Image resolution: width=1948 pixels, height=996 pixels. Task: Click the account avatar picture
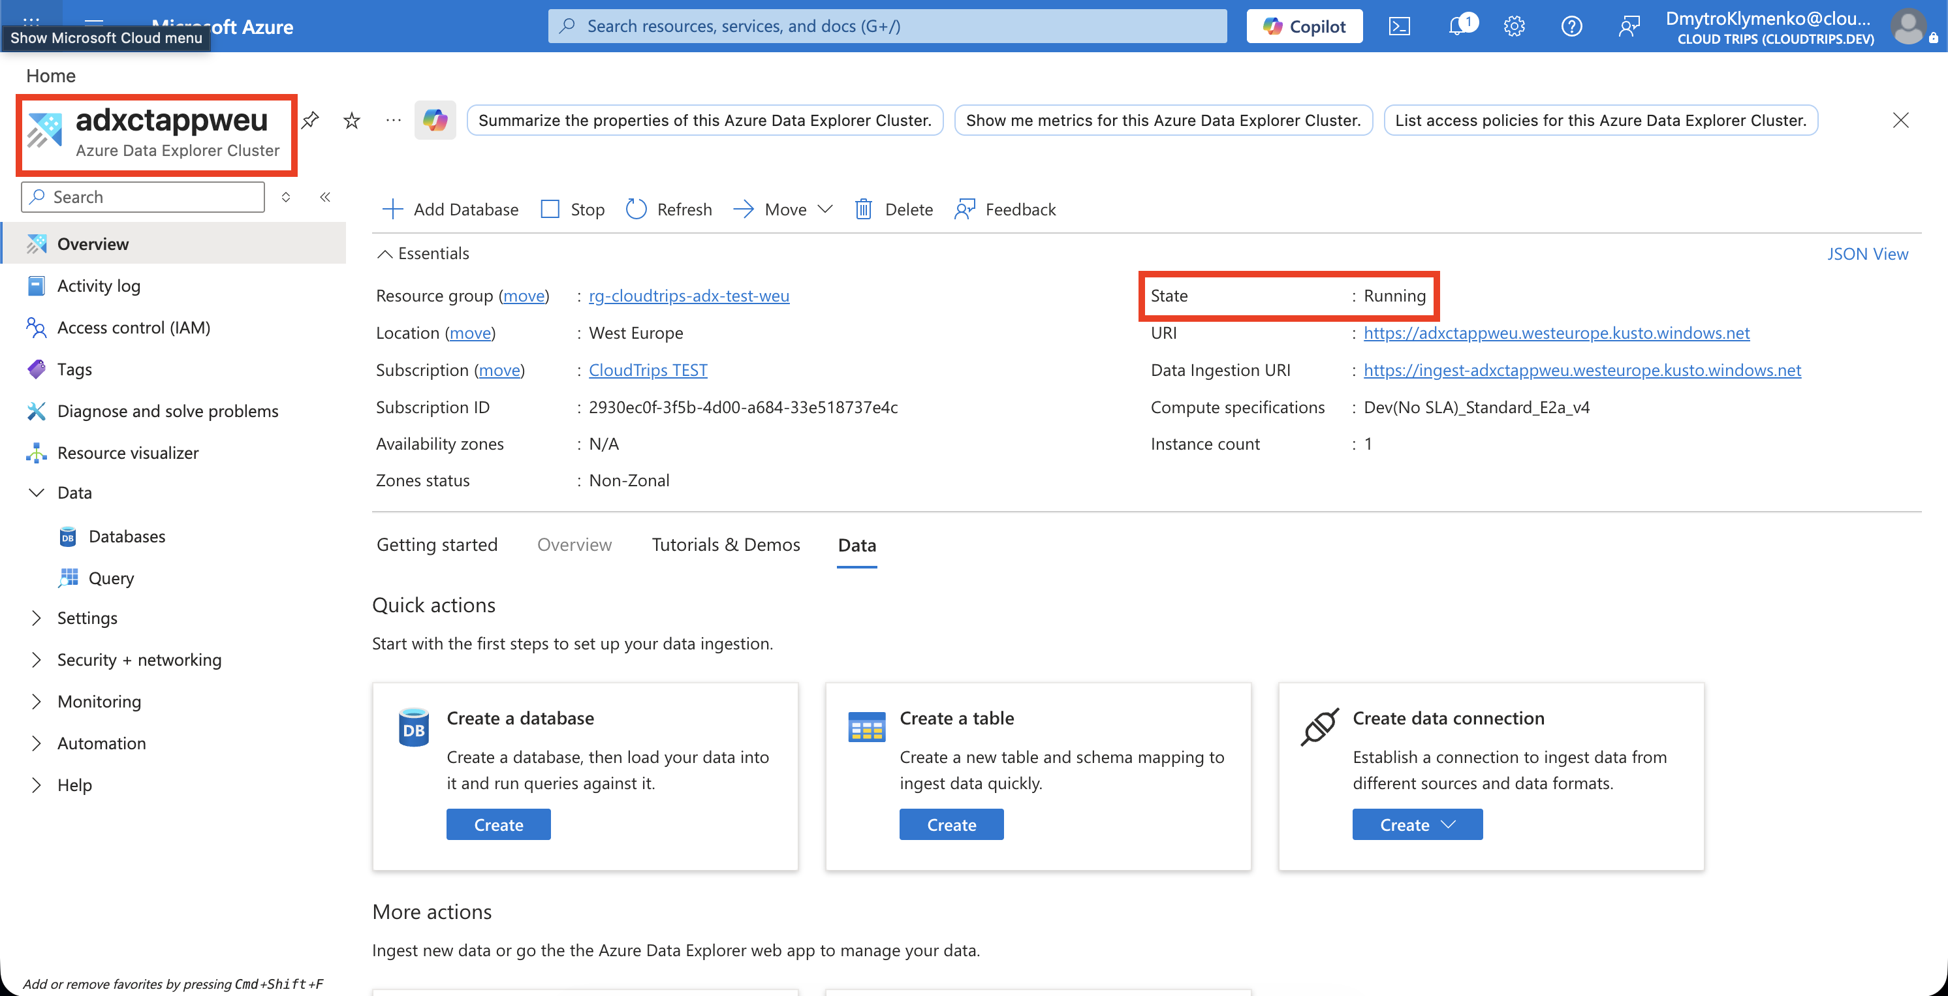pos(1908,27)
